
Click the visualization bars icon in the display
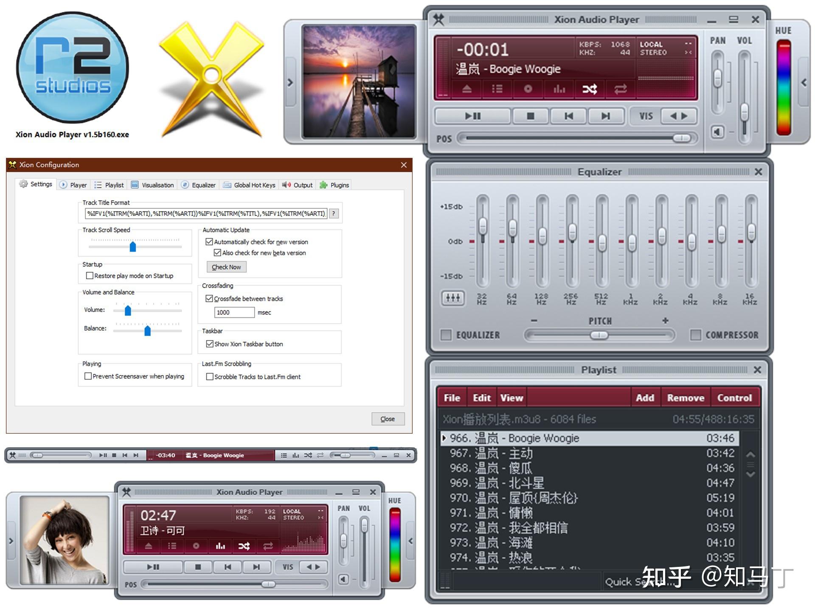(559, 89)
